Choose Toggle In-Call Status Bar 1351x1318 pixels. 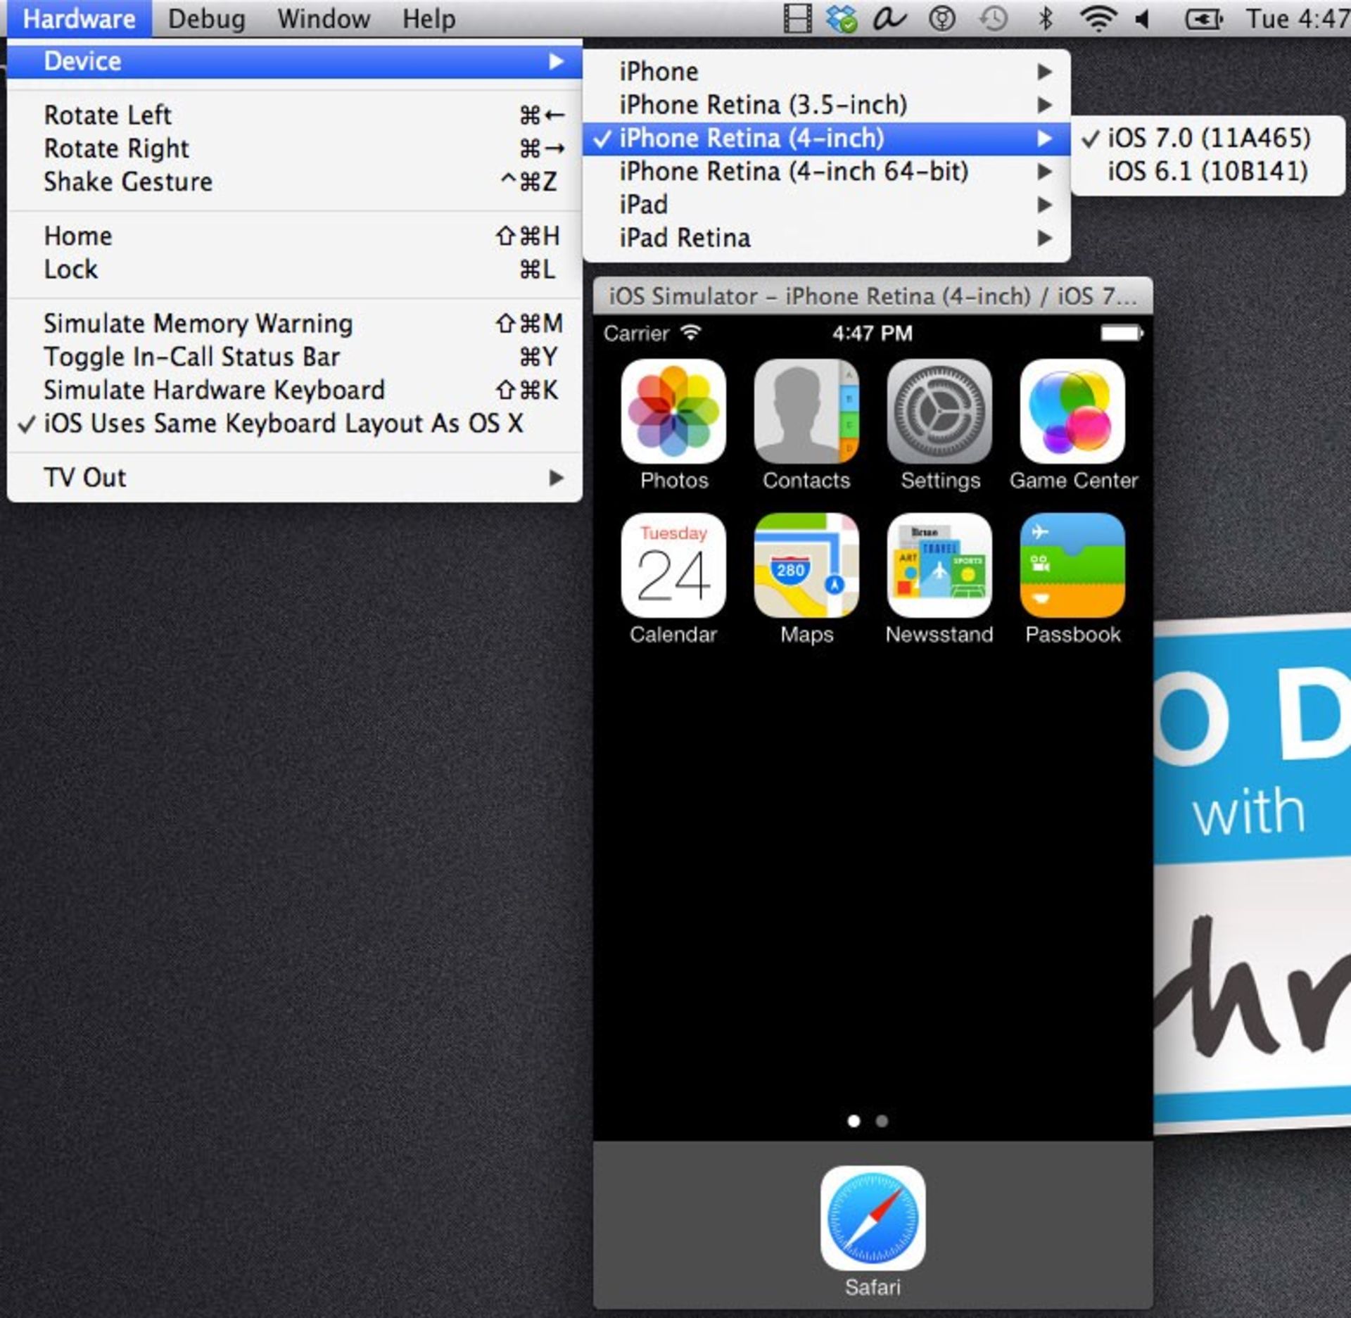(x=294, y=357)
